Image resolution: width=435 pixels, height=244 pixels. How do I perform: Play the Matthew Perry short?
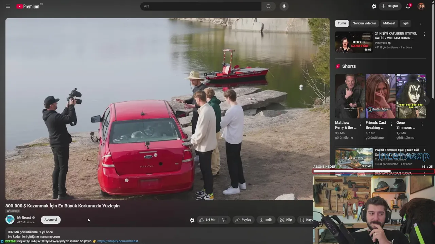tap(350, 96)
